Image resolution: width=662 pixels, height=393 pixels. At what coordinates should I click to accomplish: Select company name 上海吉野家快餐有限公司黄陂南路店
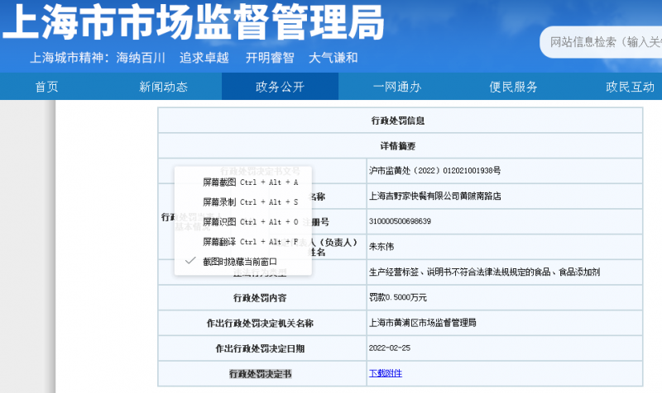435,196
